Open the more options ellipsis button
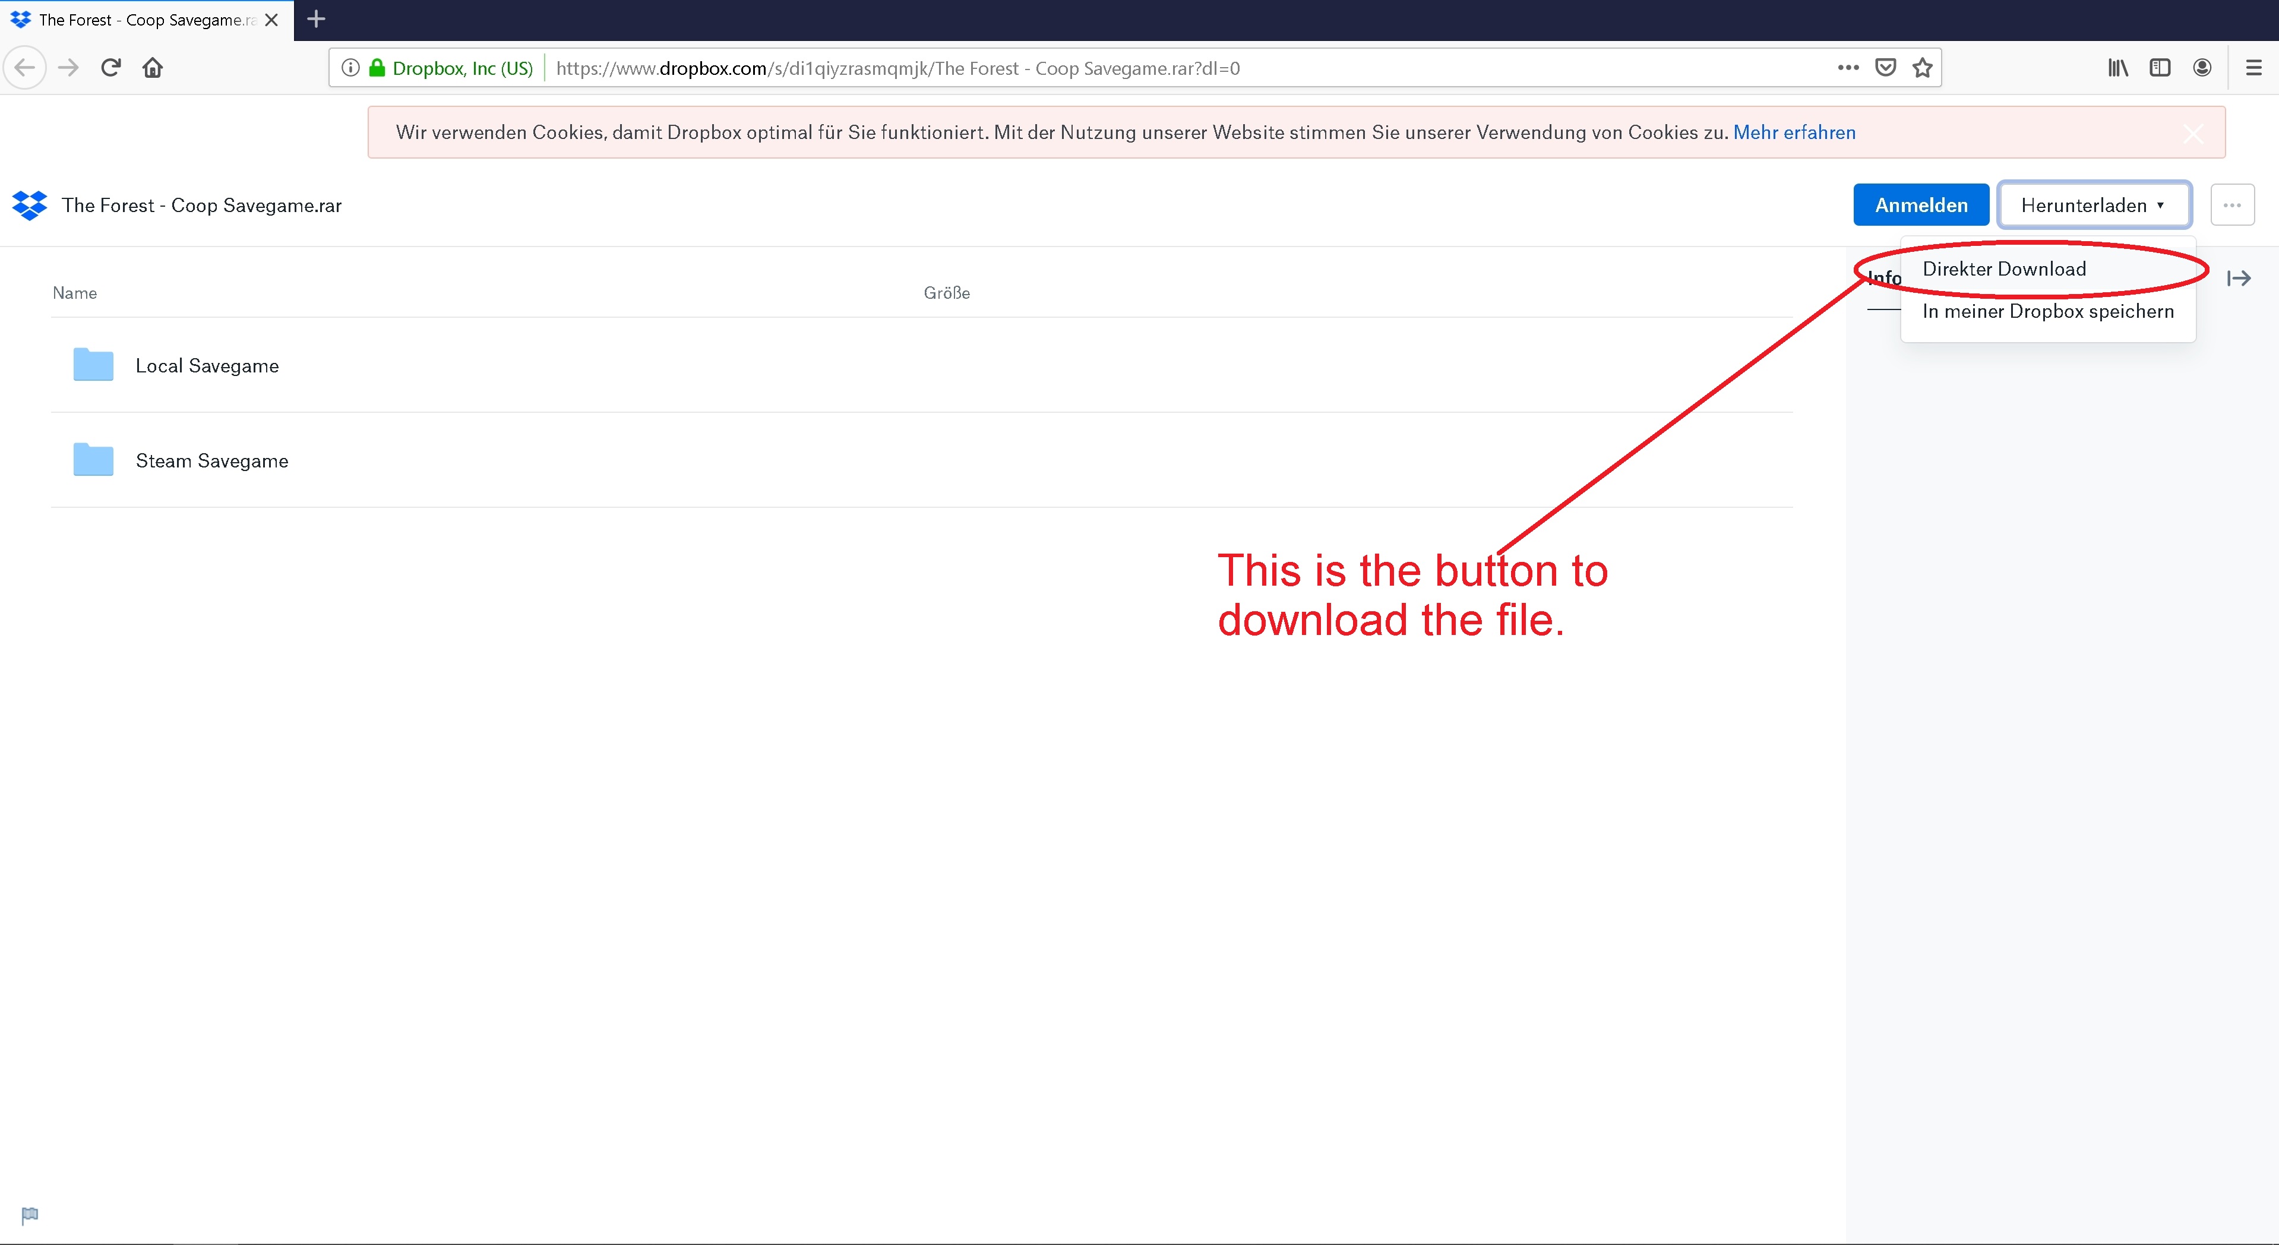This screenshot has height=1245, width=2279. [2231, 206]
